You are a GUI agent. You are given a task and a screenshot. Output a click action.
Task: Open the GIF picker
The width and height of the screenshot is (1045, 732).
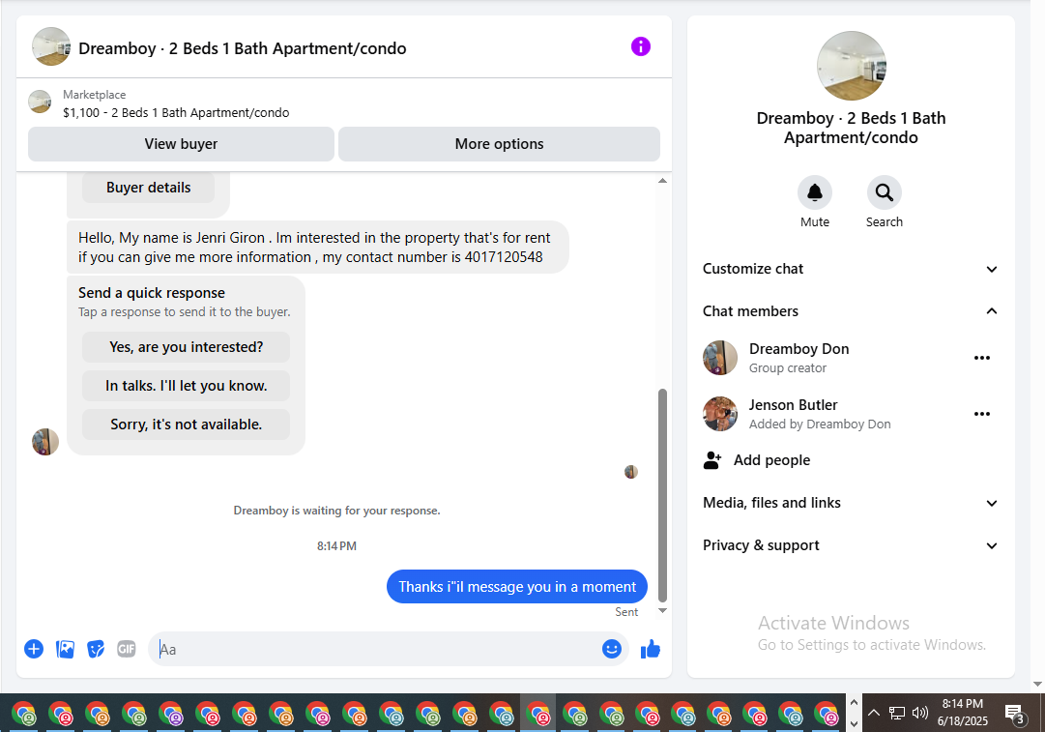(x=127, y=649)
